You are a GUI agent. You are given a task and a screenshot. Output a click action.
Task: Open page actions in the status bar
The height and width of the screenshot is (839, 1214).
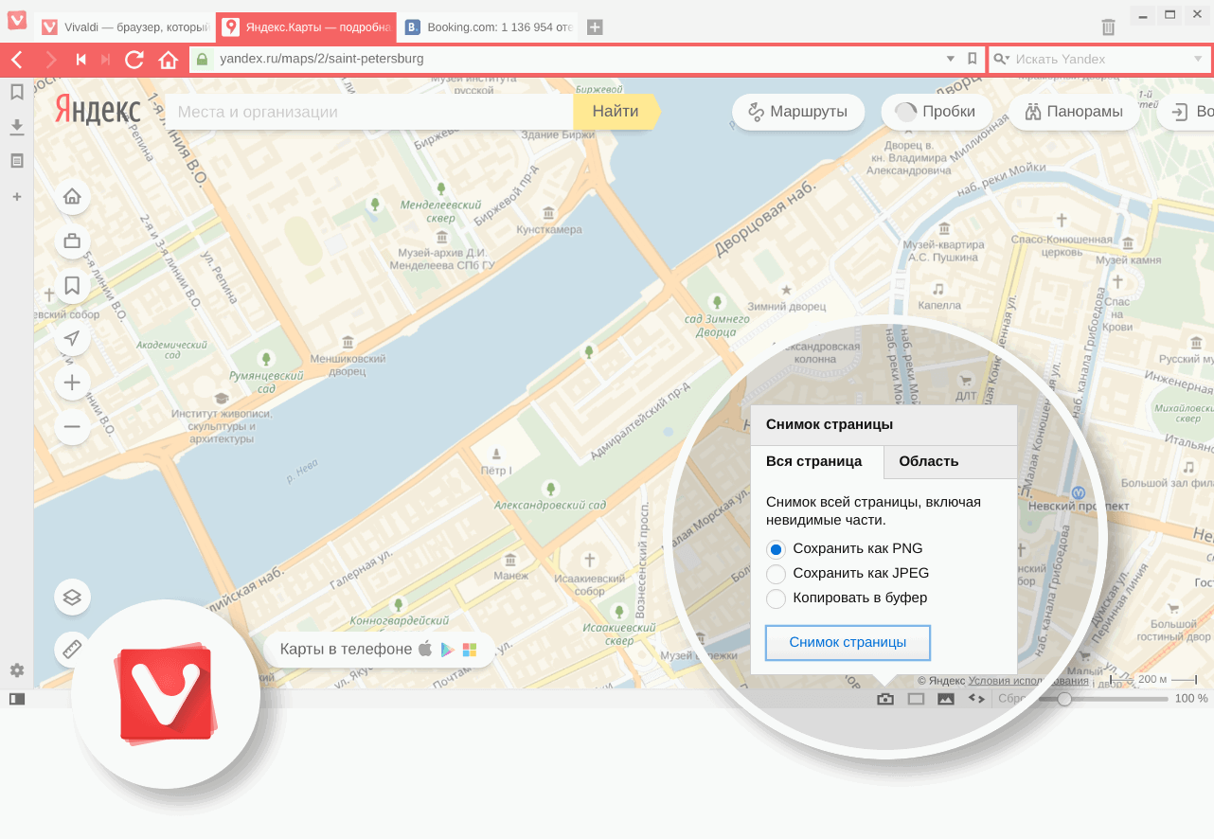(x=975, y=699)
